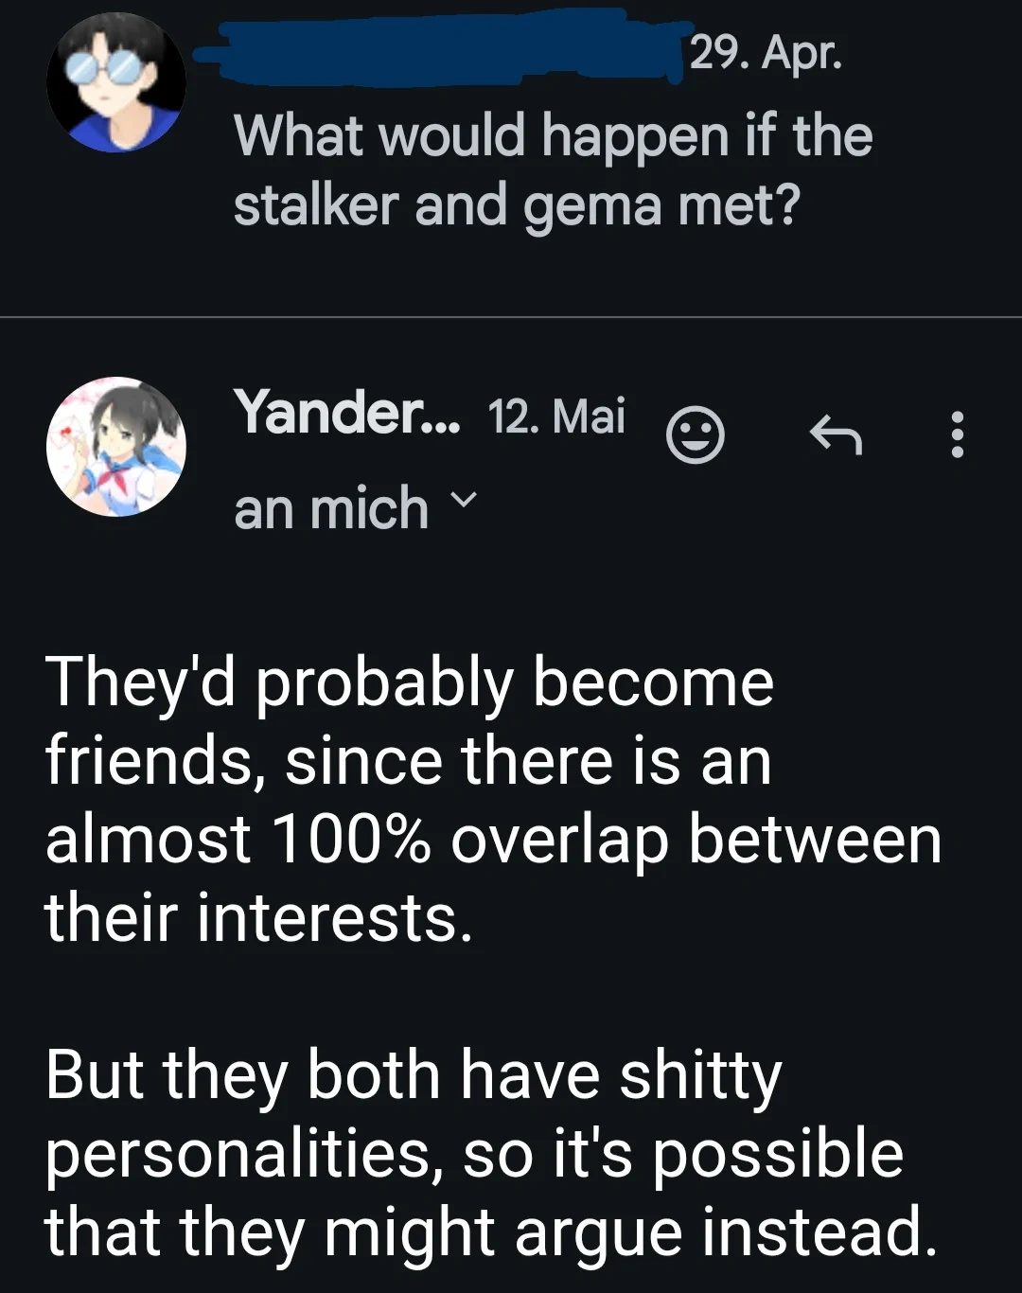Click the '12. Mai' message date

click(556, 416)
